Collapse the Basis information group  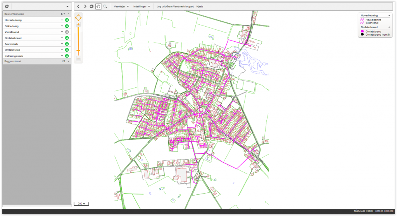point(68,14)
